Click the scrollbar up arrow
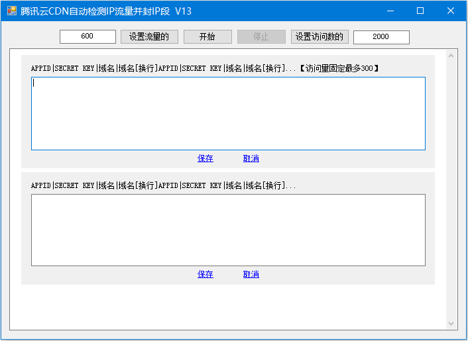Image resolution: width=468 pixels, height=341 pixels. [x=452, y=55]
